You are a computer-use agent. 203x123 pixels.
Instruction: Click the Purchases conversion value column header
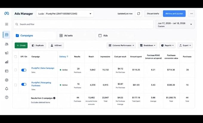tap(171, 57)
